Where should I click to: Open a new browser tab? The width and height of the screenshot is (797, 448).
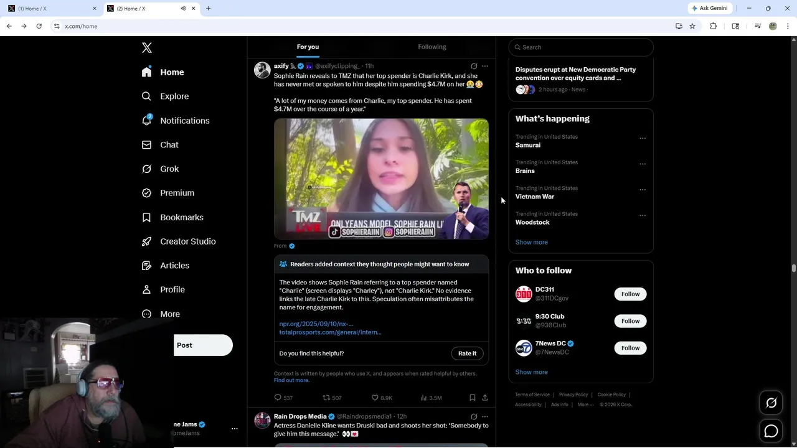[208, 8]
